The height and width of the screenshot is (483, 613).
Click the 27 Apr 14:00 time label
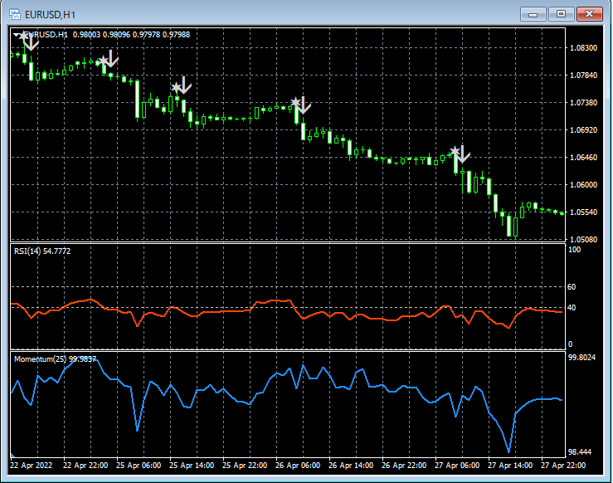(510, 466)
